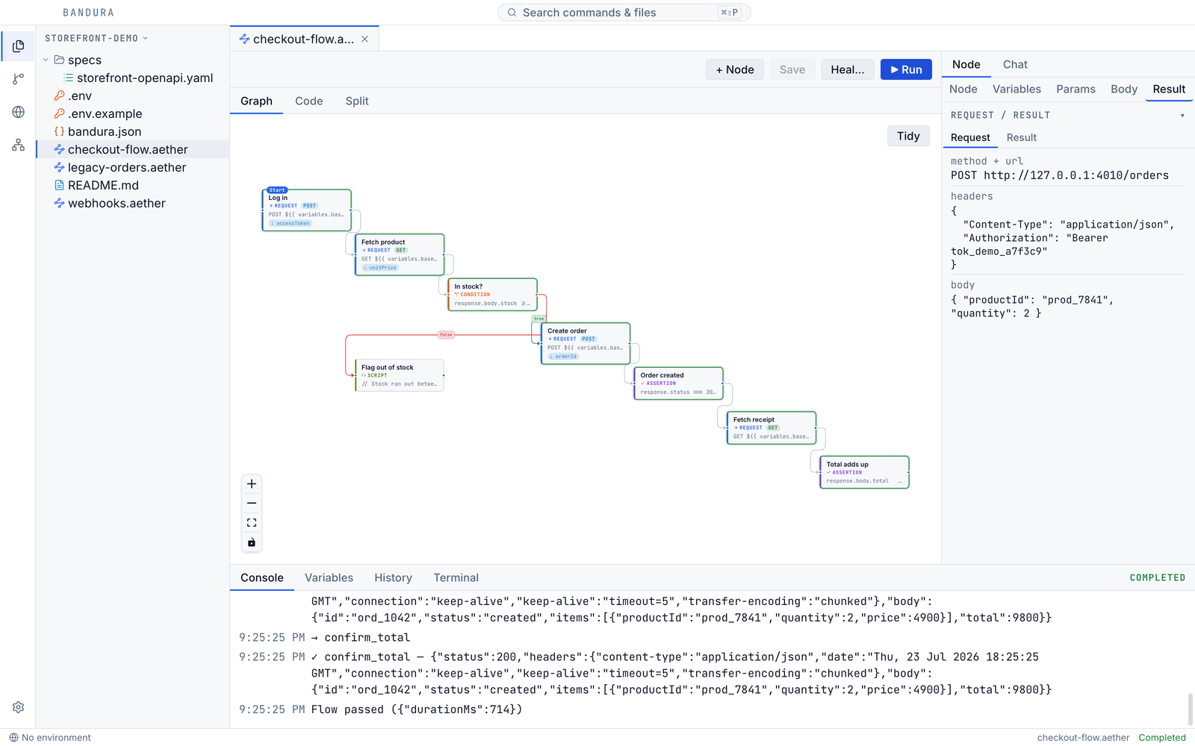Open the flow hierarchy sidebar icon
This screenshot has width=1195, height=746.
[18, 145]
